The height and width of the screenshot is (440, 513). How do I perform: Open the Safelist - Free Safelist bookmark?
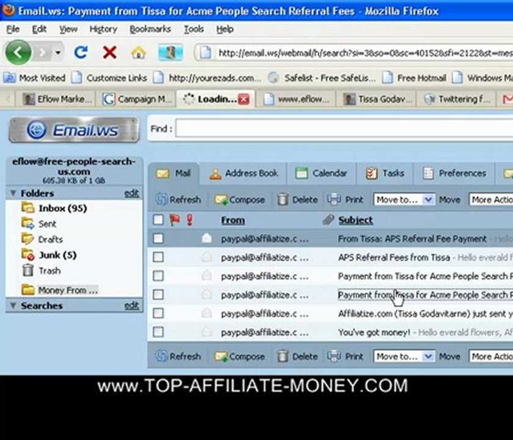coord(322,78)
